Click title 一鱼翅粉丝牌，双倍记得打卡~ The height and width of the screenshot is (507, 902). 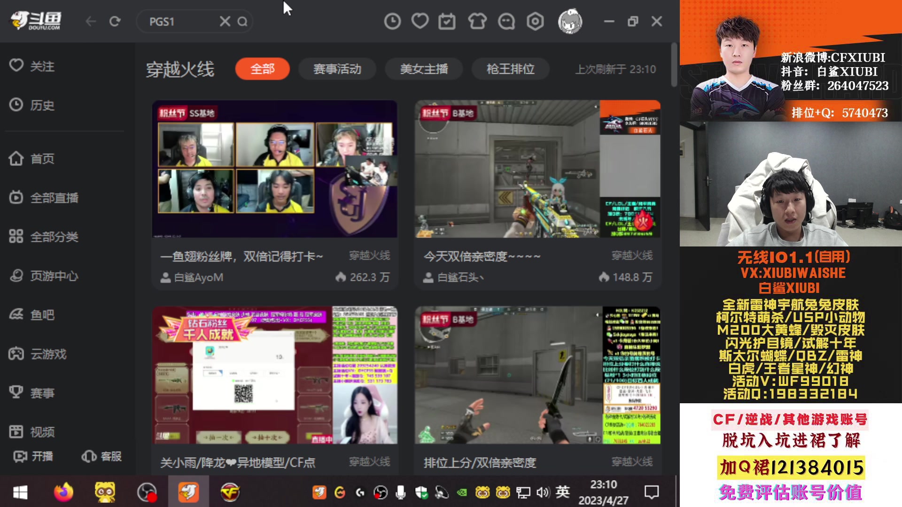[241, 256]
